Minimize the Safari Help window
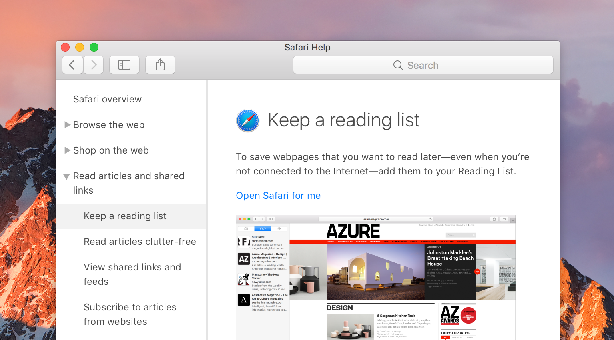 80,47
